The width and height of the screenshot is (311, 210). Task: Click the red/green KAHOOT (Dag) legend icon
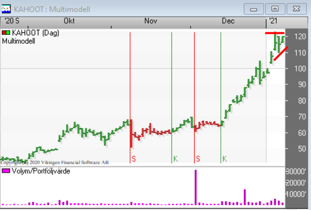coord(6,33)
